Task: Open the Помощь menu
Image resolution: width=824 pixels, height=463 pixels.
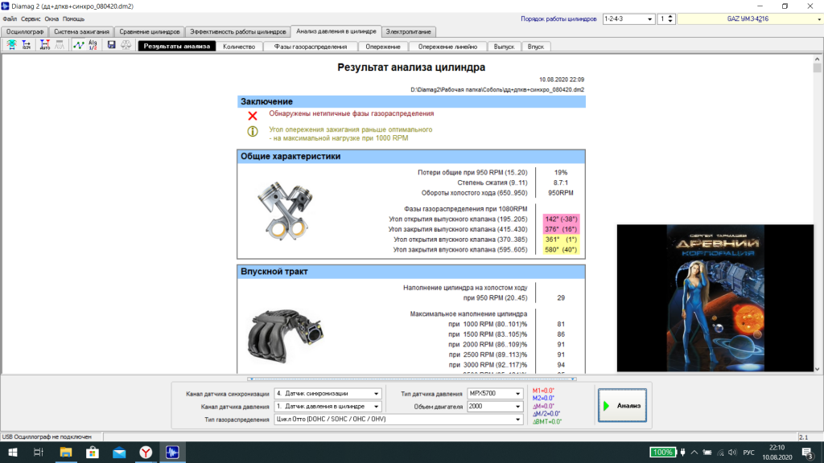Action: (x=73, y=19)
